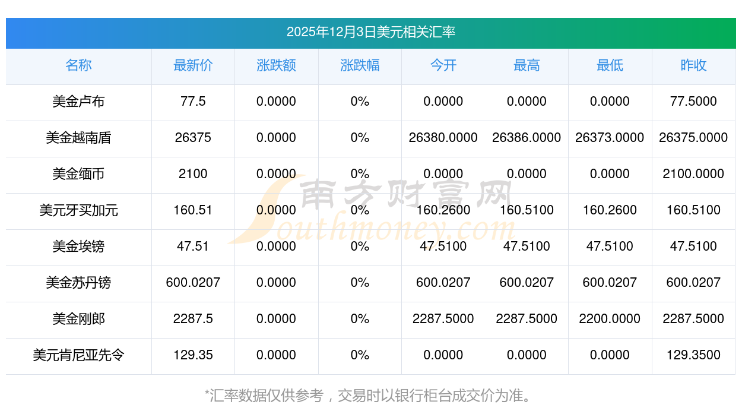Click the open value 26380.0000
742x414 pixels.
coord(443,138)
